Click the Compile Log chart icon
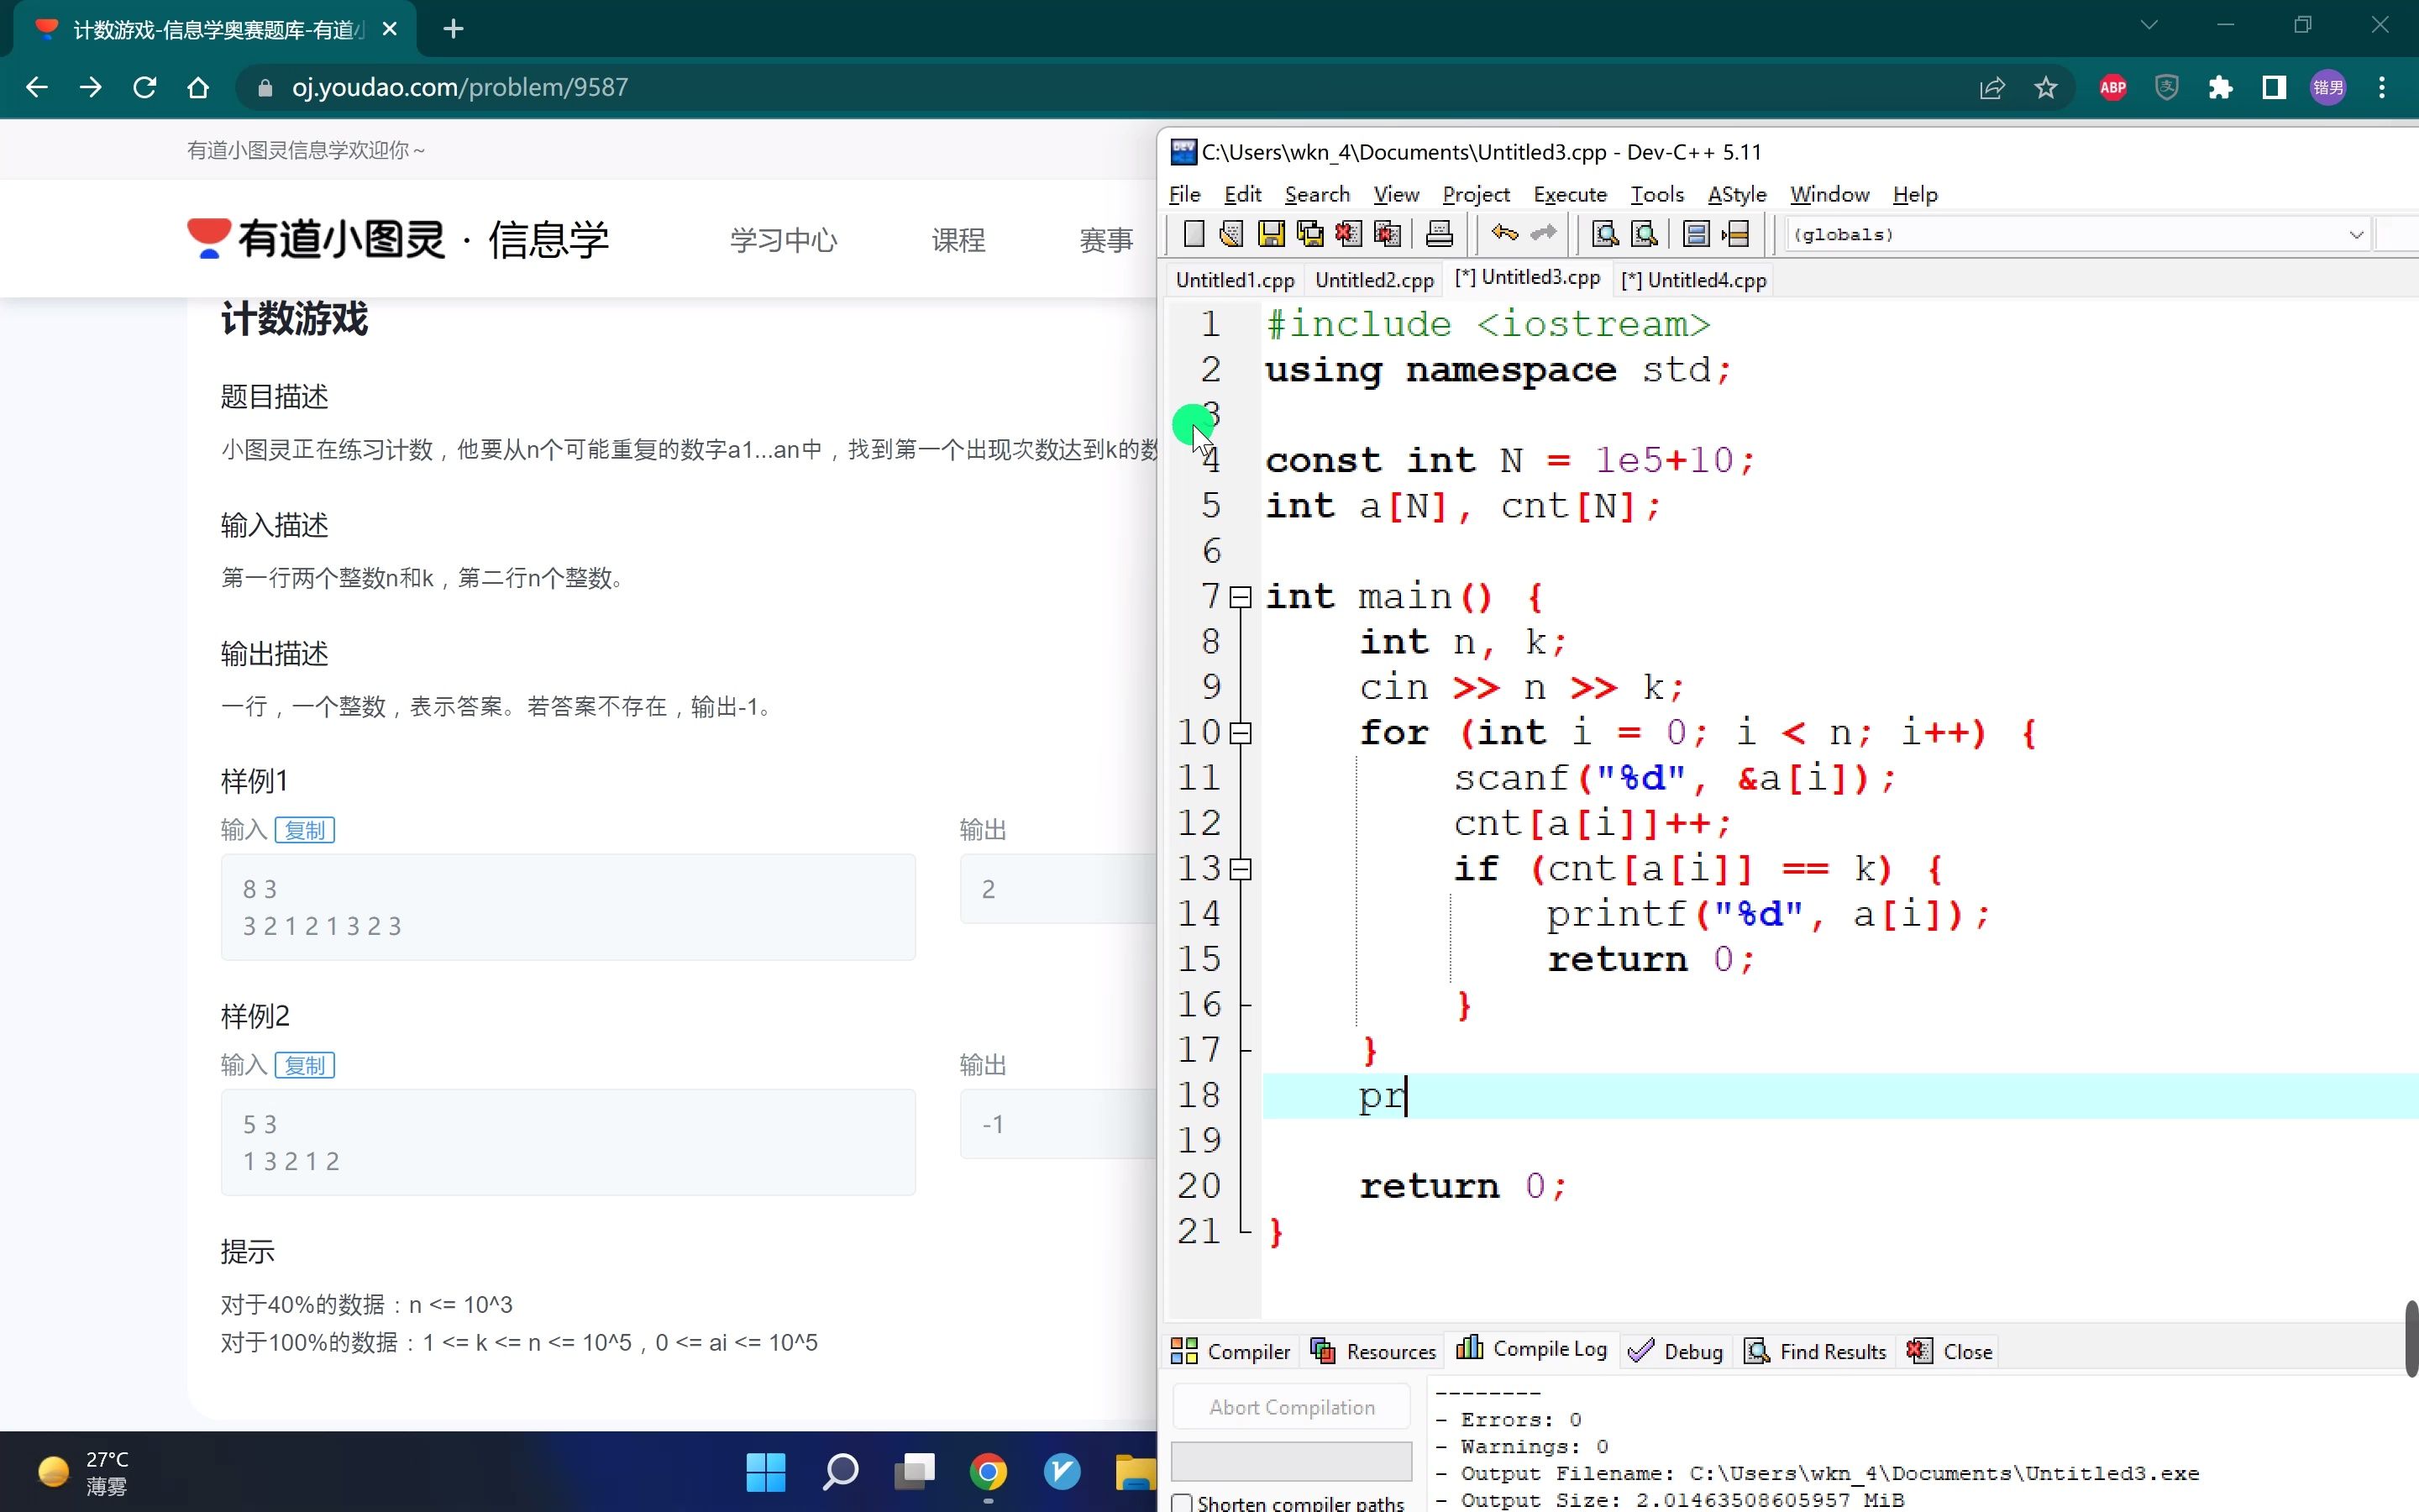Screen dimensions: 2419x1512 (x=1469, y=1348)
